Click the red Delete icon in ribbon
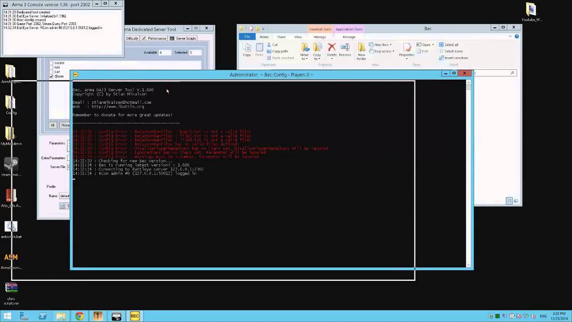This screenshot has width=572, height=322. 332,50
